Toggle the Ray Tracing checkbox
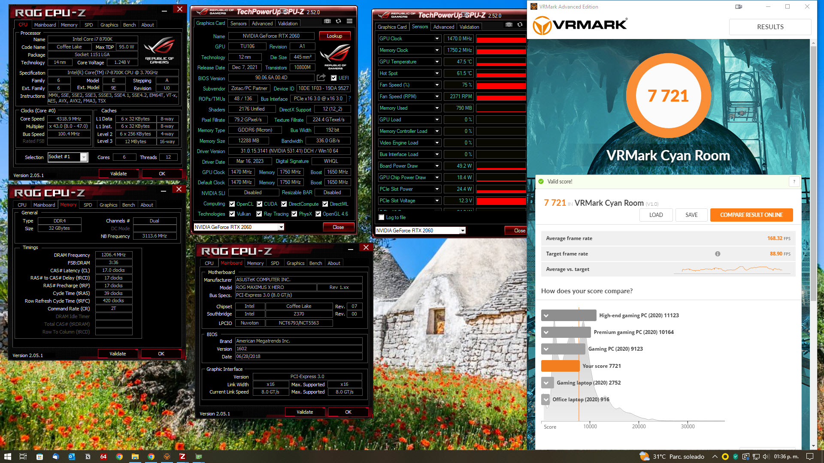 coord(259,214)
